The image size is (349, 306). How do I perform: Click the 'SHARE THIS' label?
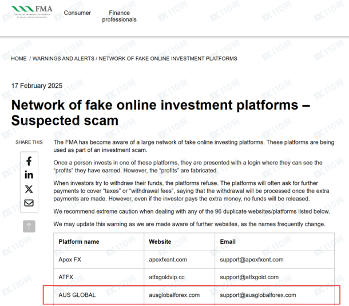pos(29,142)
